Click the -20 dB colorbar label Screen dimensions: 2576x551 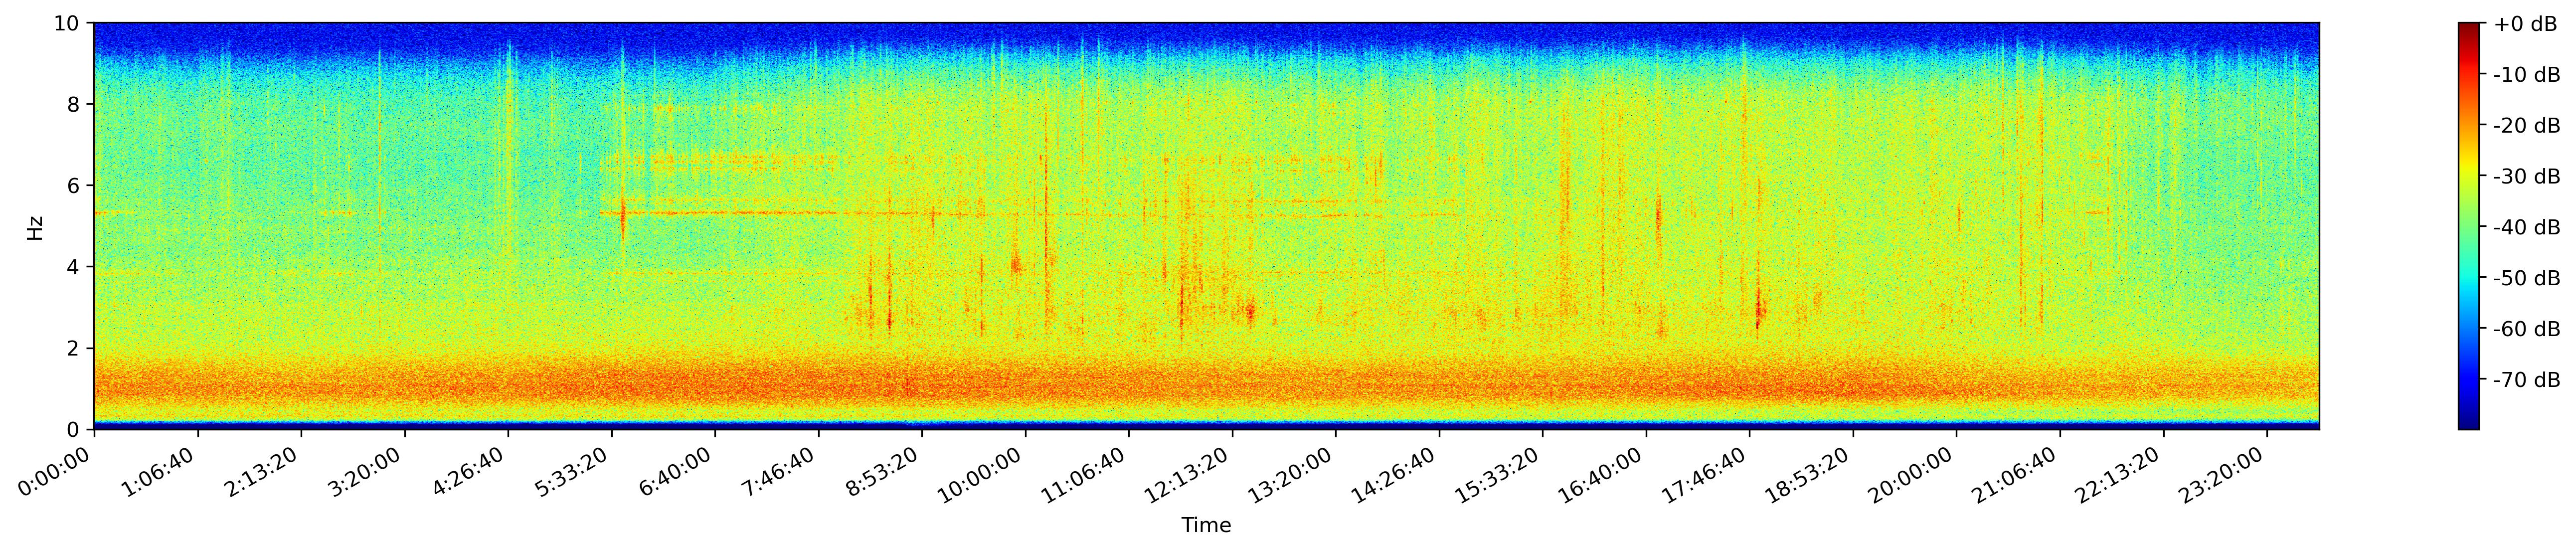coord(2527,125)
